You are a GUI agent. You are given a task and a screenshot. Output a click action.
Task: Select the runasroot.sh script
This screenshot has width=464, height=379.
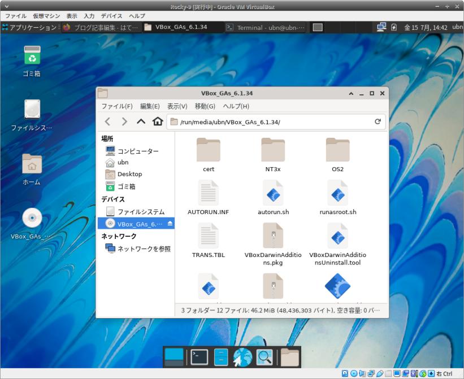point(337,198)
